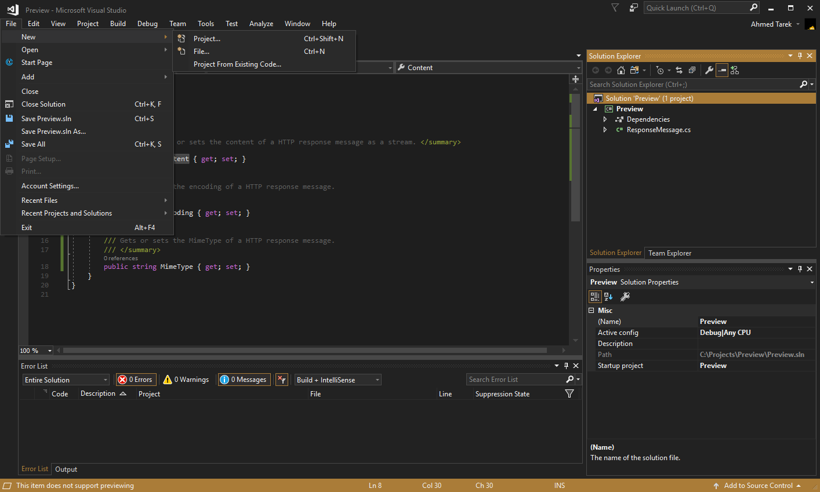
Task: Click the Property Pages wrench icon
Action: [x=625, y=297]
